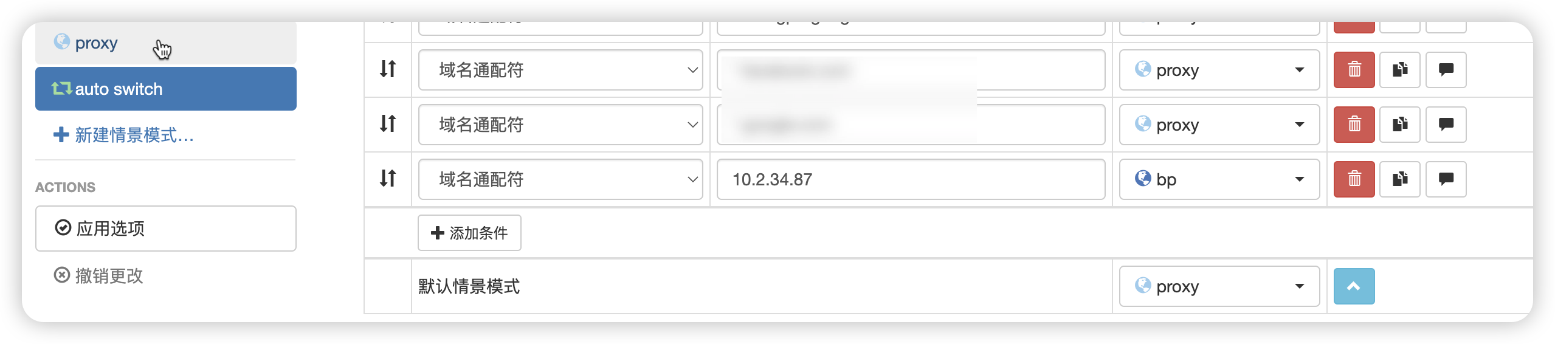The width and height of the screenshot is (1555, 344).
Task: Expand condition type dropdown for 10.2.34.87 row
Action: pyautogui.click(x=560, y=179)
